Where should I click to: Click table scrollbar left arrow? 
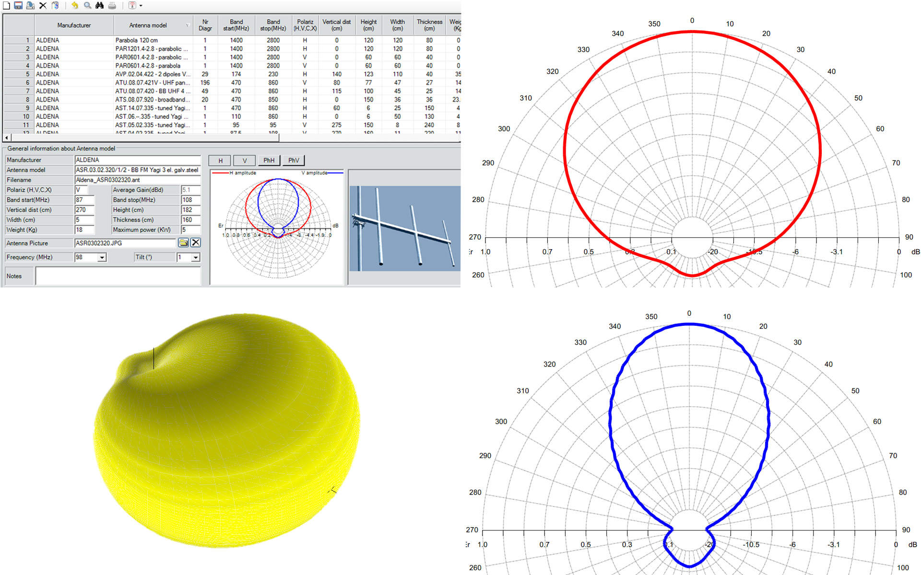(6, 138)
